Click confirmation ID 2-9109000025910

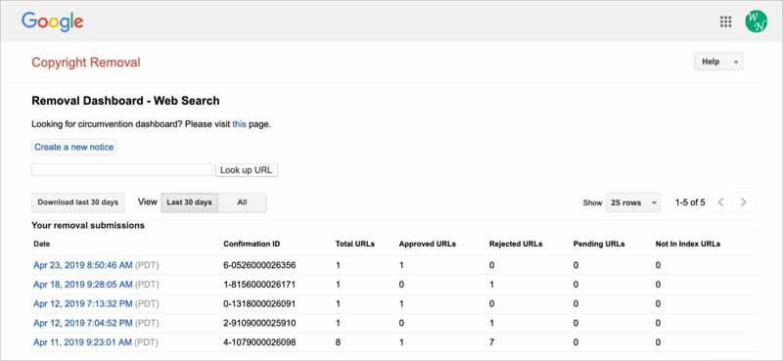coord(259,323)
